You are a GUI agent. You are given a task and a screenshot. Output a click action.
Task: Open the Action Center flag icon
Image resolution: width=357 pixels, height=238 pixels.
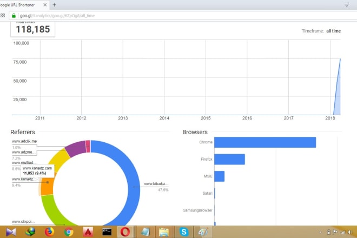335,232
